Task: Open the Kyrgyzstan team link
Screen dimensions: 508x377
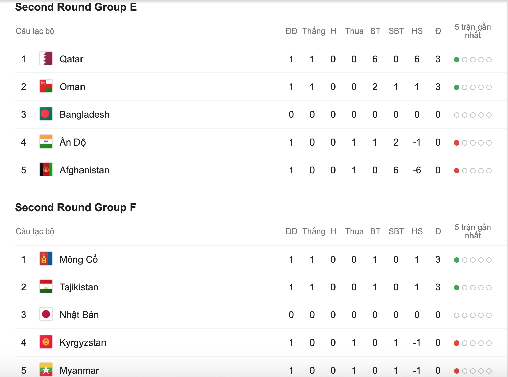Action: point(83,343)
